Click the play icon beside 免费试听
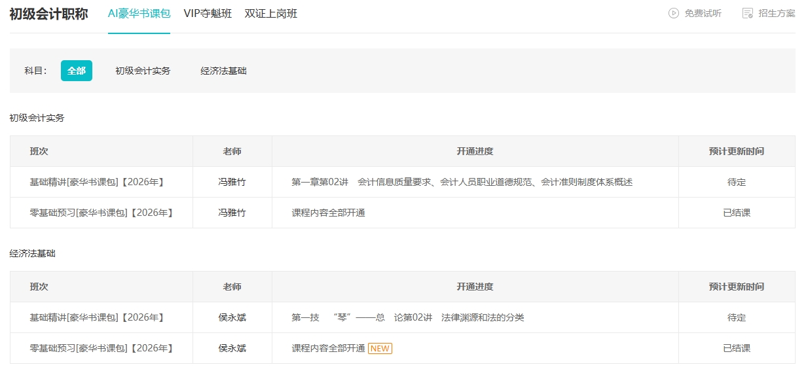808x371 pixels. [673, 13]
